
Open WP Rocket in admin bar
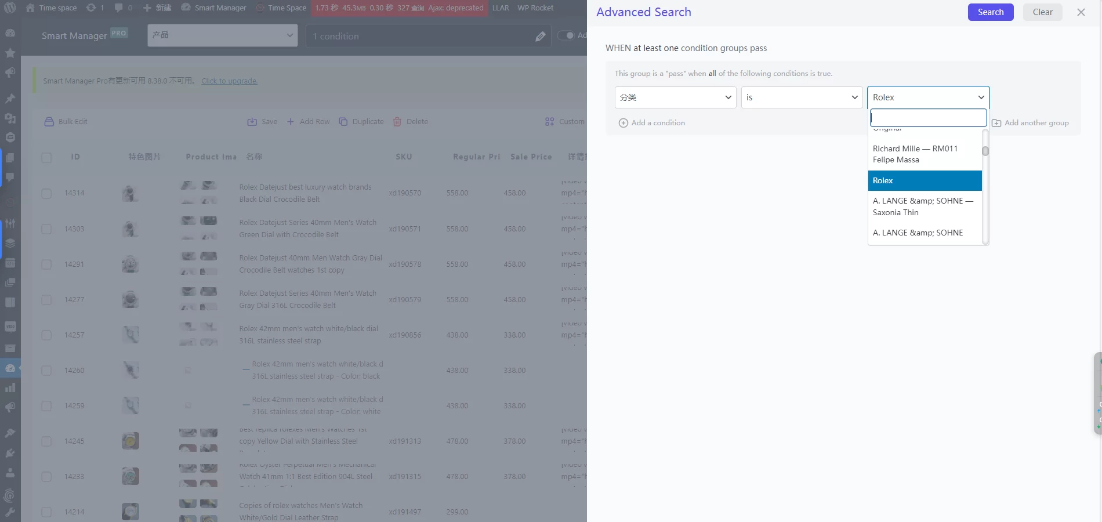click(x=535, y=8)
